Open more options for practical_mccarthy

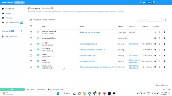(x=159, y=32)
